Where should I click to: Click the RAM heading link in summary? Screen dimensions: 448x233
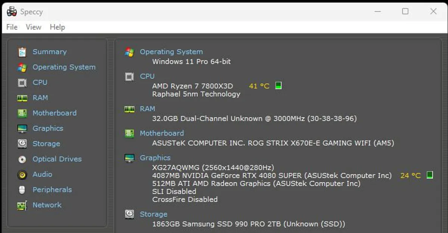pyautogui.click(x=147, y=109)
